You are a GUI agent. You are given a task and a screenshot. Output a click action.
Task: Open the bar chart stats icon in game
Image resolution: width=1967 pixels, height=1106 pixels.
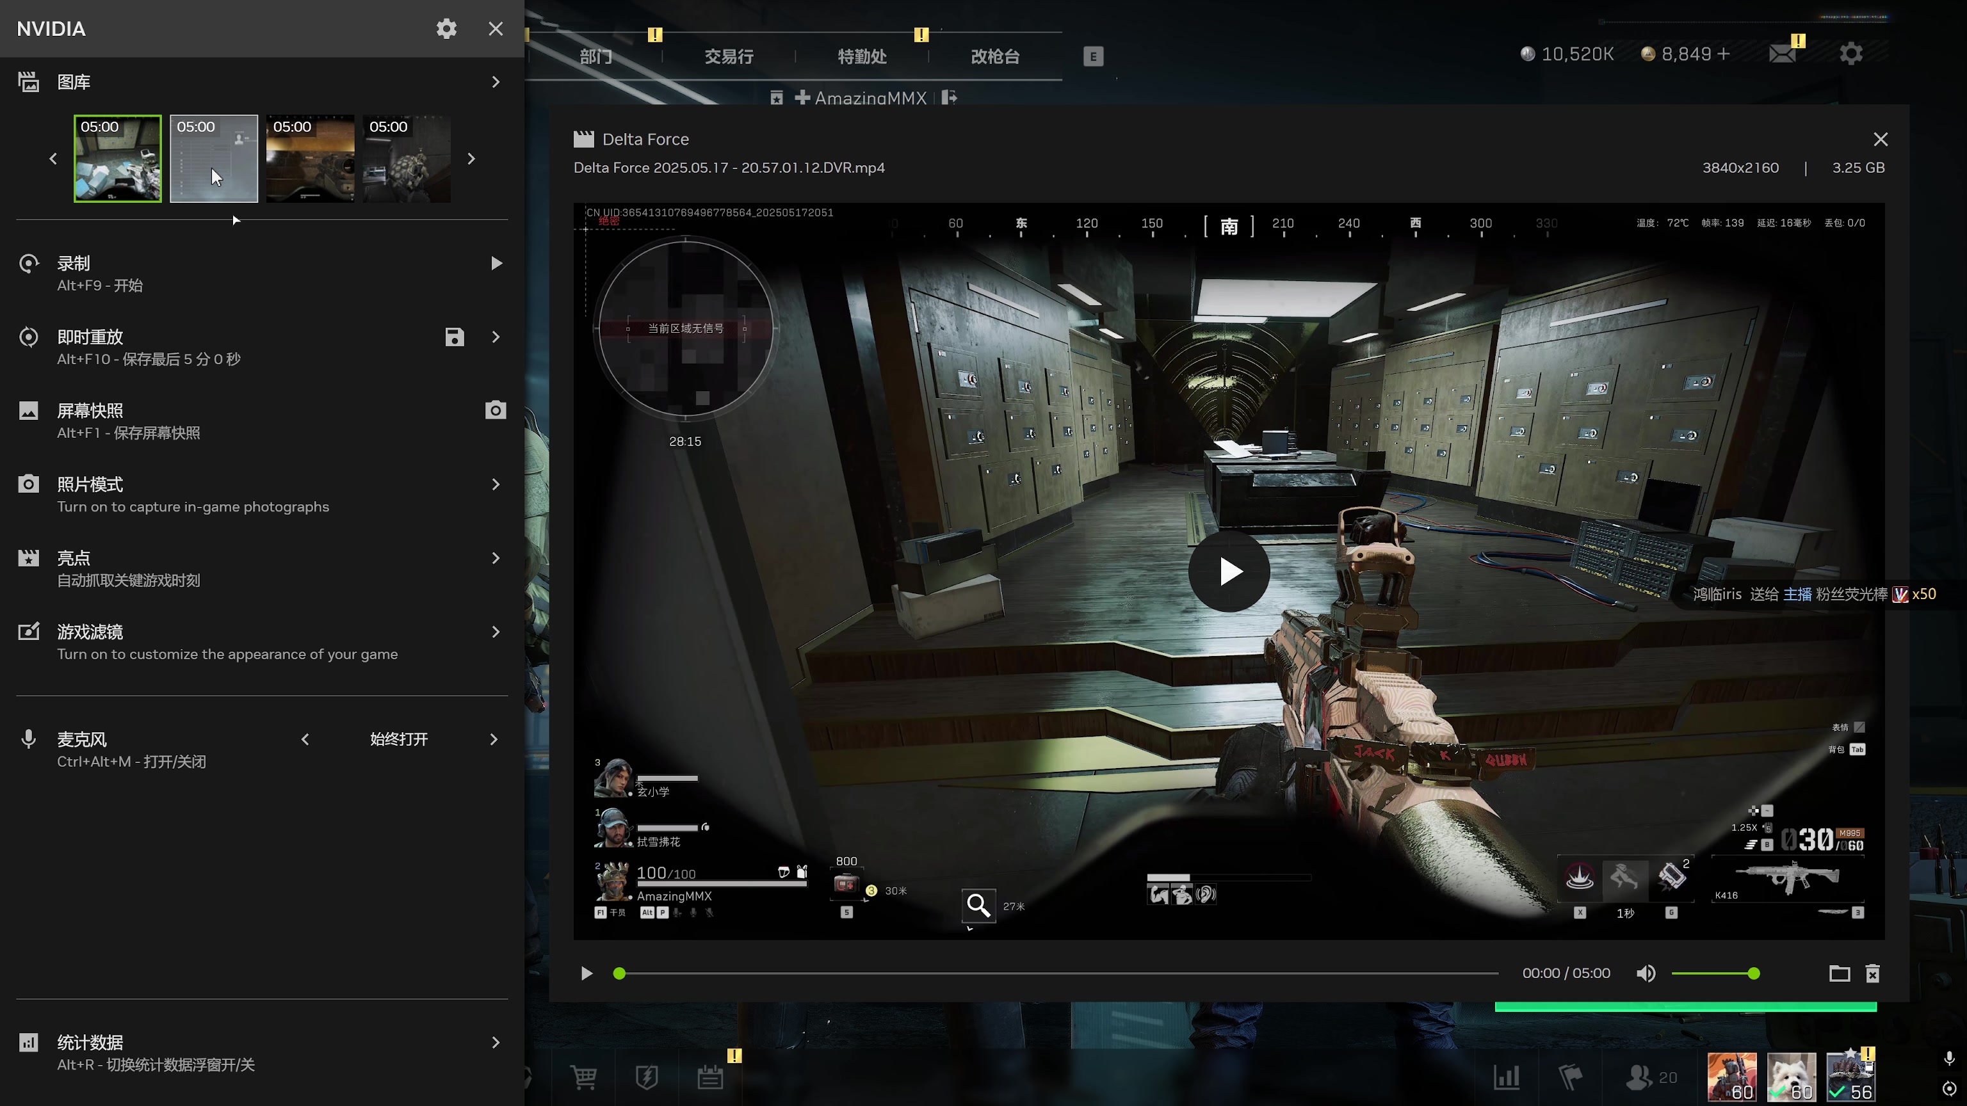[x=1507, y=1078]
